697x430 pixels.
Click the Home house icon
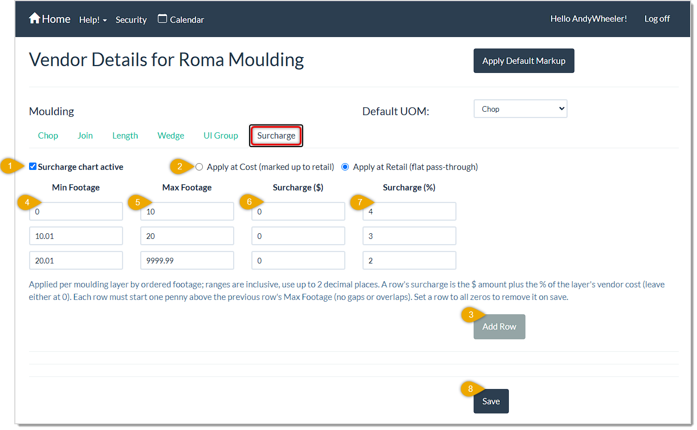34,18
